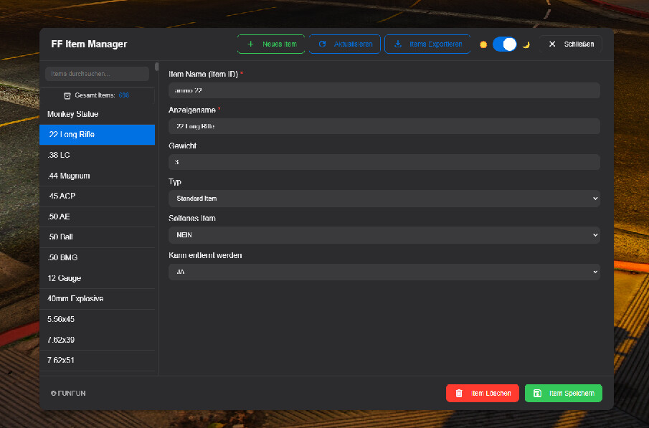Click the plus icon on Neues Item
649x428 pixels.
click(x=250, y=44)
